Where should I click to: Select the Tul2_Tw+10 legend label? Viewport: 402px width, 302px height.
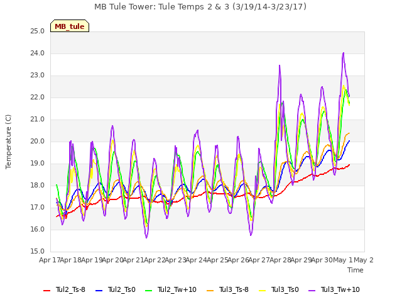pyautogui.click(x=177, y=290)
